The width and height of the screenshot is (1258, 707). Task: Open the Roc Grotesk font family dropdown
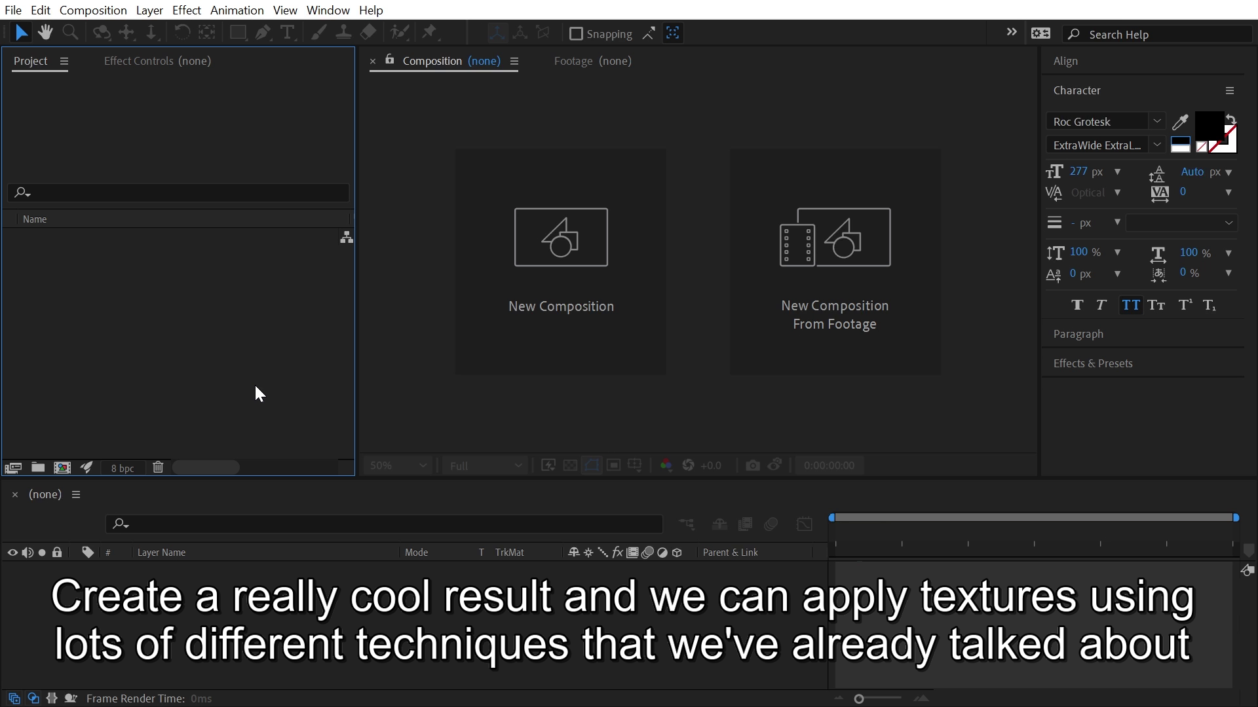(x=1157, y=121)
